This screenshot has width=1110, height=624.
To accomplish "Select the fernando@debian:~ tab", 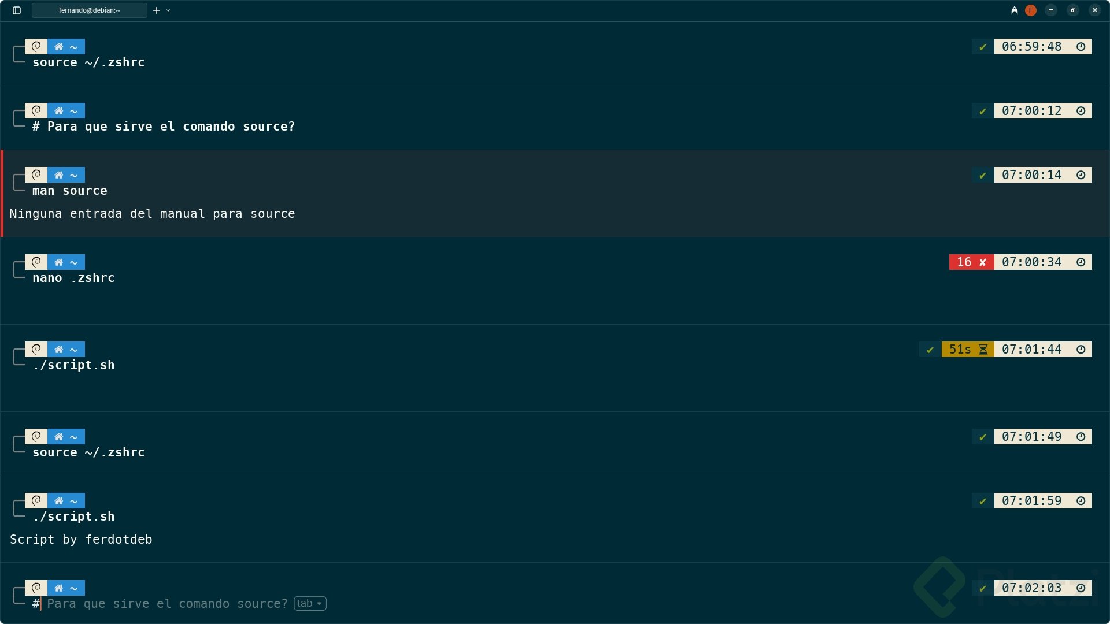I will pos(90,10).
